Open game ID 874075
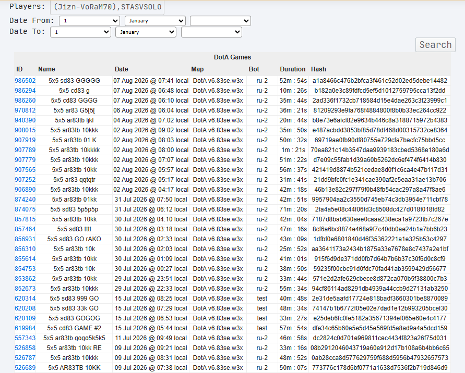The image size is (465, 373). pos(25,209)
